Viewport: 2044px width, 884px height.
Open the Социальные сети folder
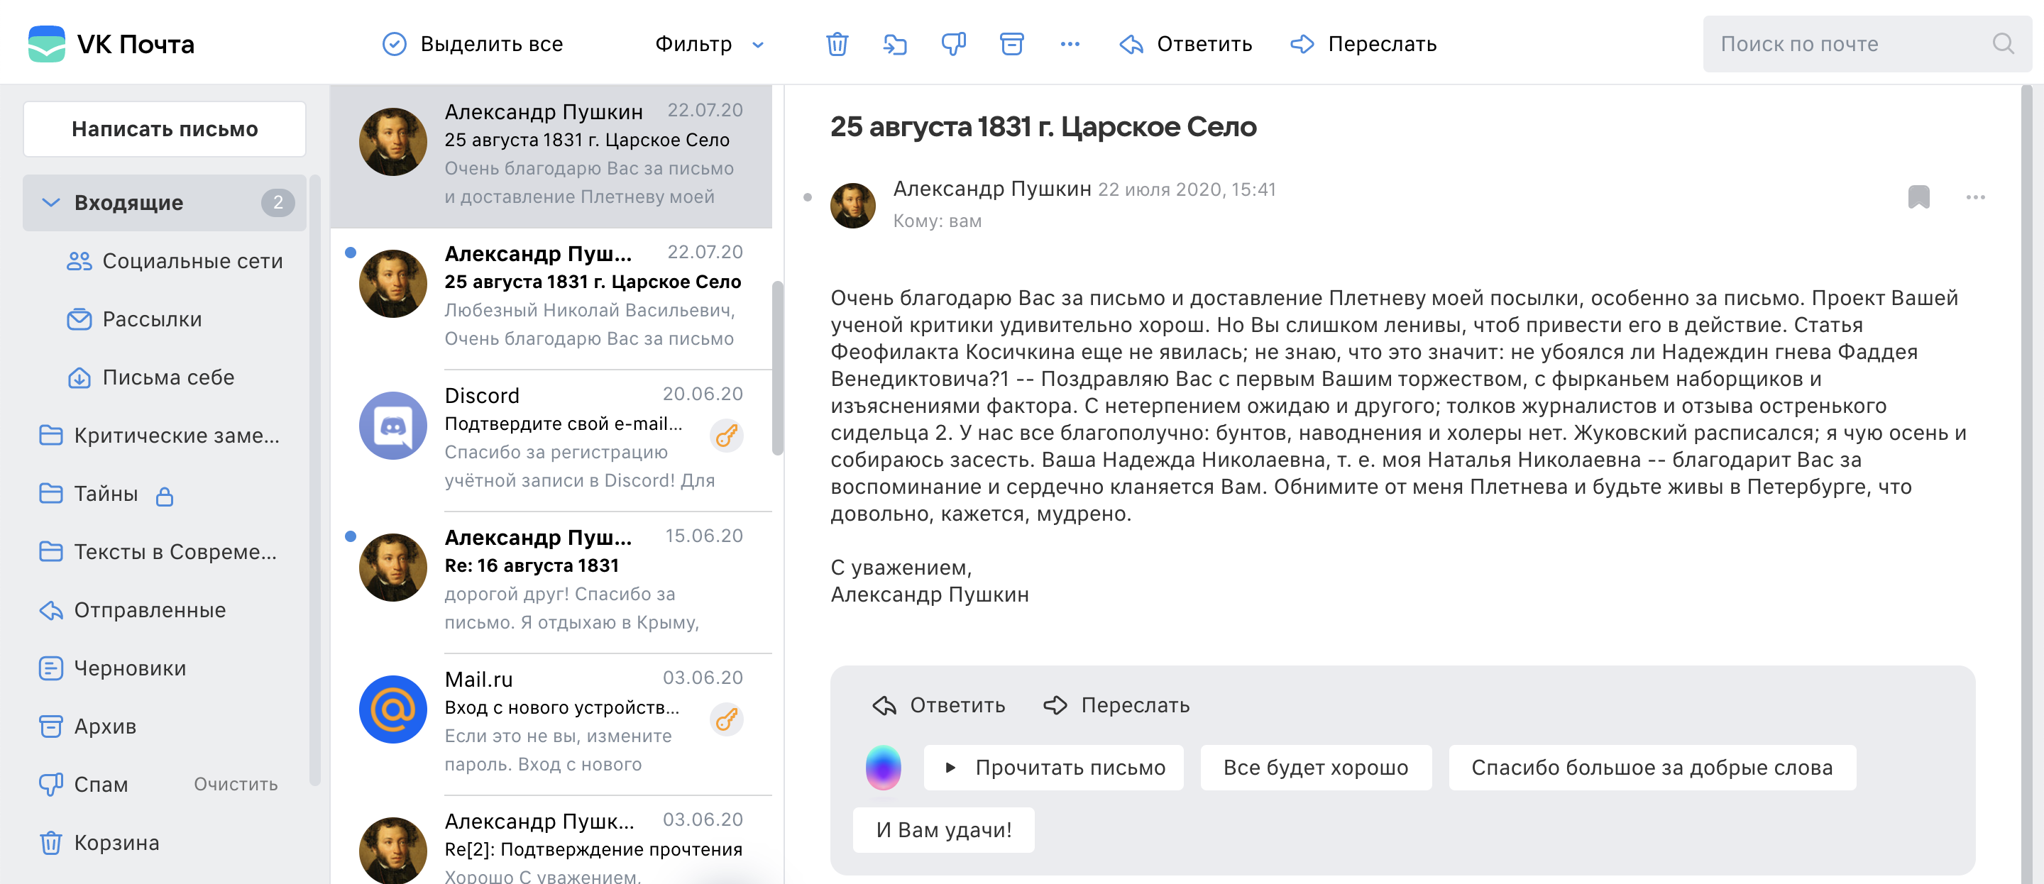pyautogui.click(x=175, y=261)
